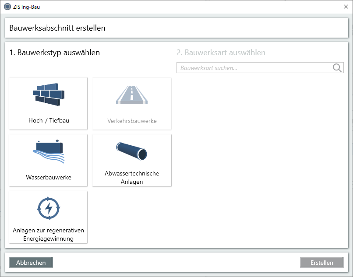Click the Abbrechen button
The height and width of the screenshot is (277, 353).
(31, 263)
